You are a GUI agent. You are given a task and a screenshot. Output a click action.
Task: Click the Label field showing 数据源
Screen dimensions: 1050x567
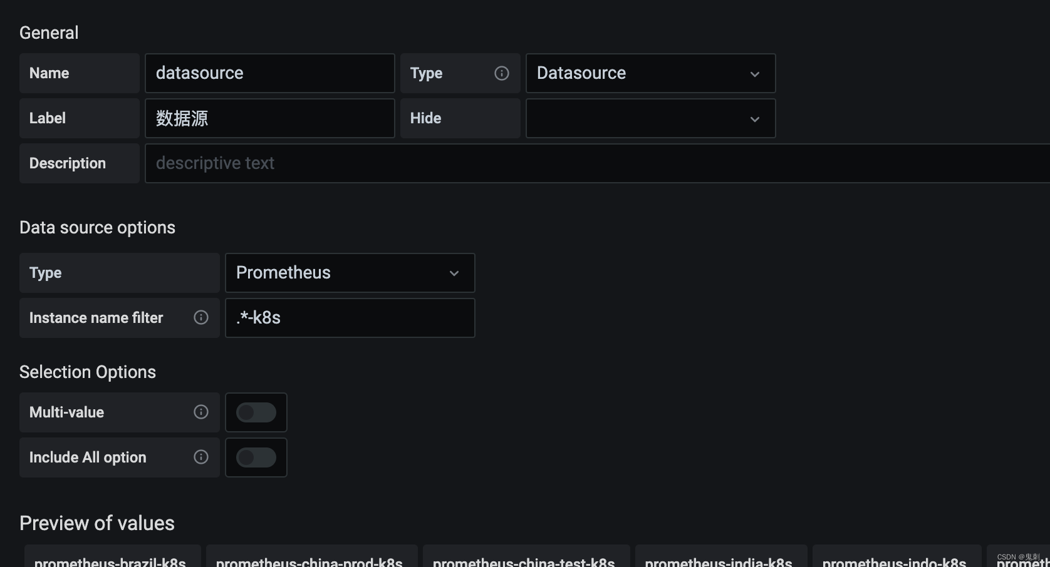pos(269,118)
